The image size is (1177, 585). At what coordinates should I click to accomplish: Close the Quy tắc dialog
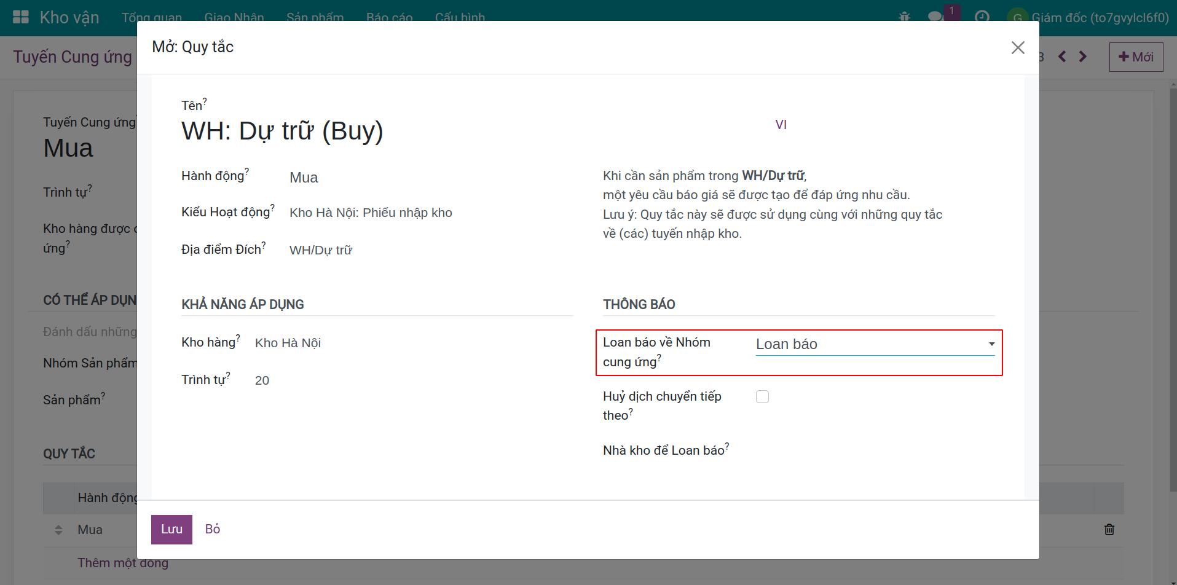click(1018, 47)
